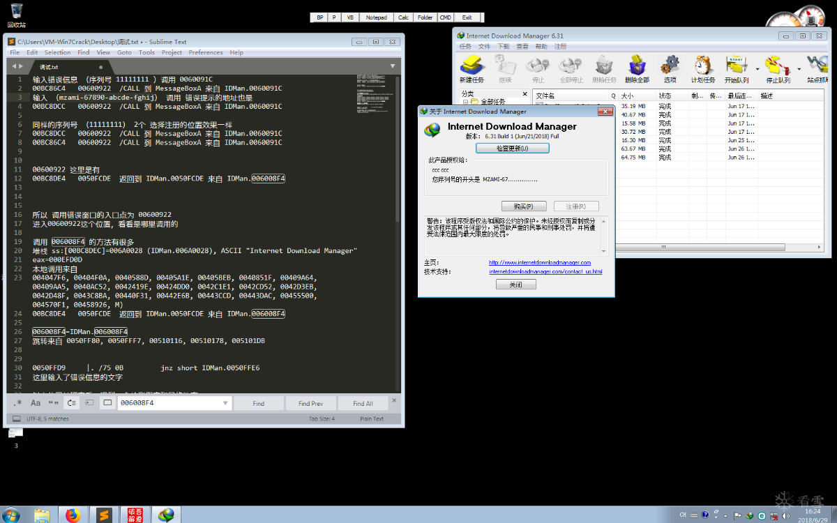This screenshot has height=523, width=837.
Task: Click Find Prev button in Sublime
Action: coord(310,403)
